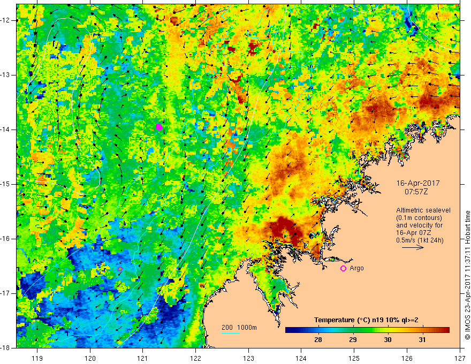The image size is (471, 364).
Task: Click the temperature color bar
Action: [367, 330]
